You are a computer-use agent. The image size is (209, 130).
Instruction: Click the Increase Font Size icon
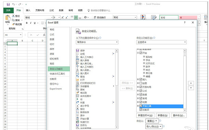tap(62, 17)
